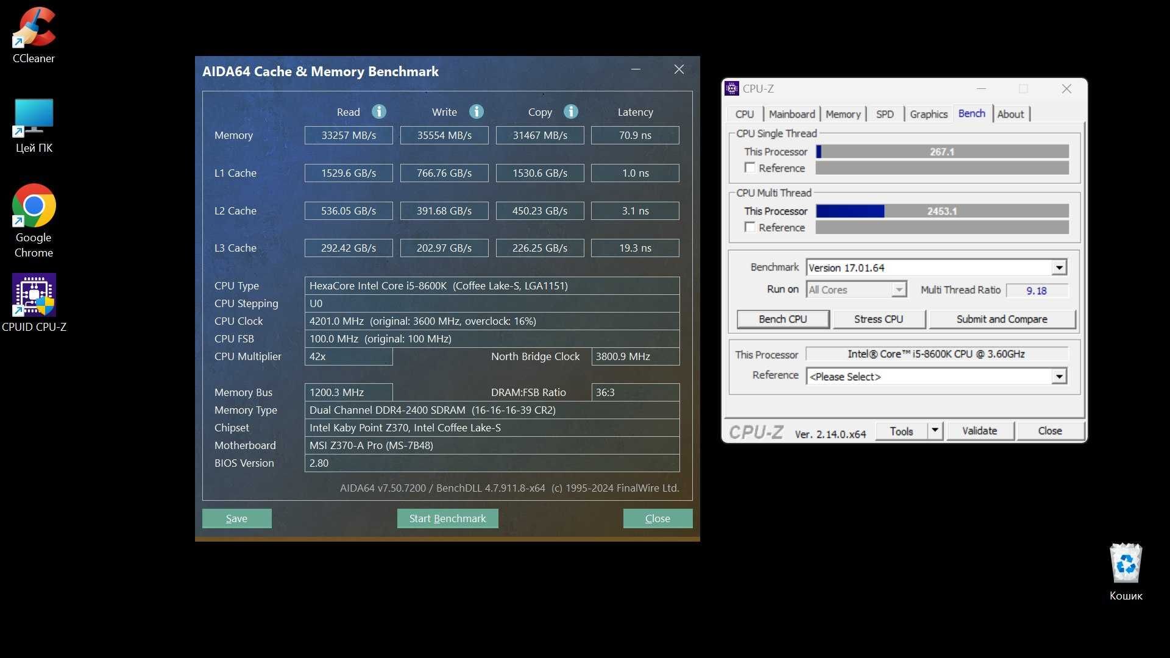Image resolution: width=1170 pixels, height=658 pixels.
Task: Click the L2 Cache Read 536.05 GB/s value
Action: pos(349,211)
